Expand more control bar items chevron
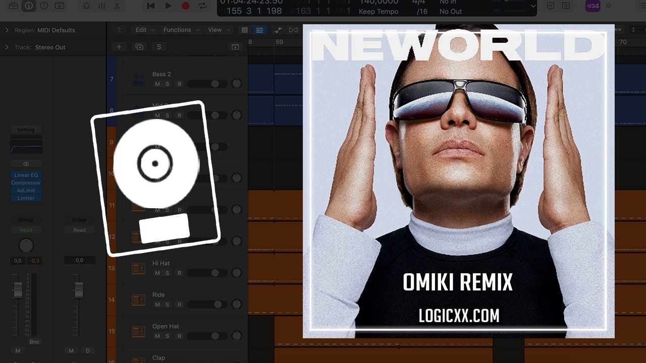 point(608,6)
